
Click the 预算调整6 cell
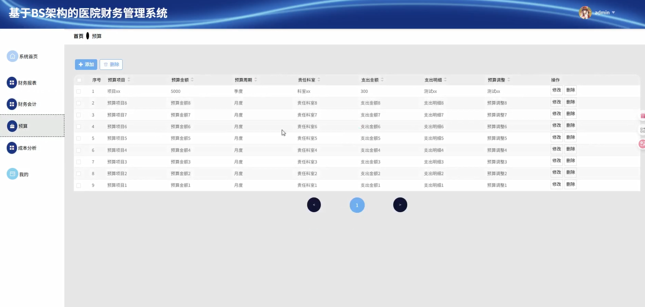pyautogui.click(x=497, y=127)
